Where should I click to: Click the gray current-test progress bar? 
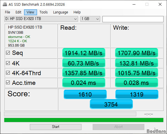[70, 114]
